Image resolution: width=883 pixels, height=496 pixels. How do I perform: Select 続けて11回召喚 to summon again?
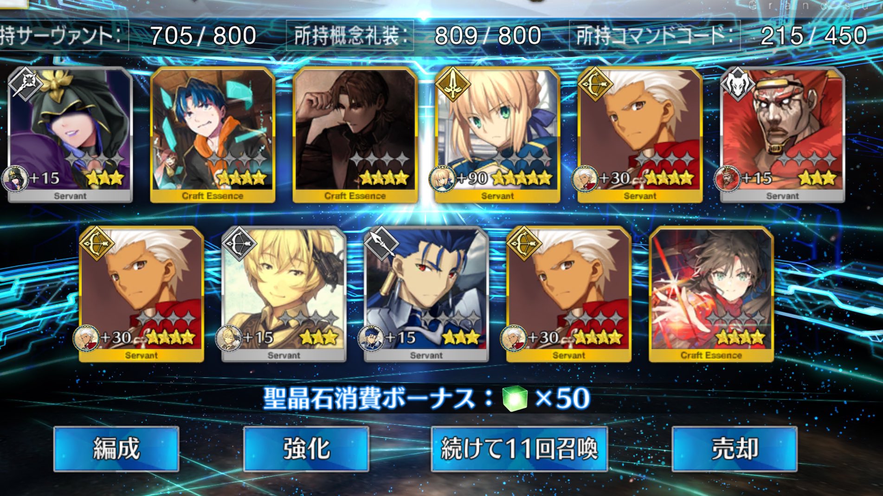519,449
